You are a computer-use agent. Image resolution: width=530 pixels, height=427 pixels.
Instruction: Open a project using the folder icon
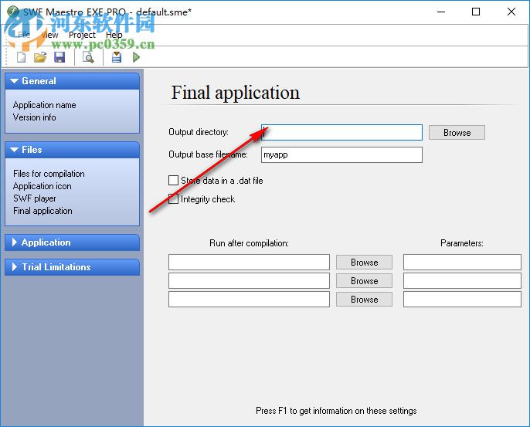pos(40,57)
